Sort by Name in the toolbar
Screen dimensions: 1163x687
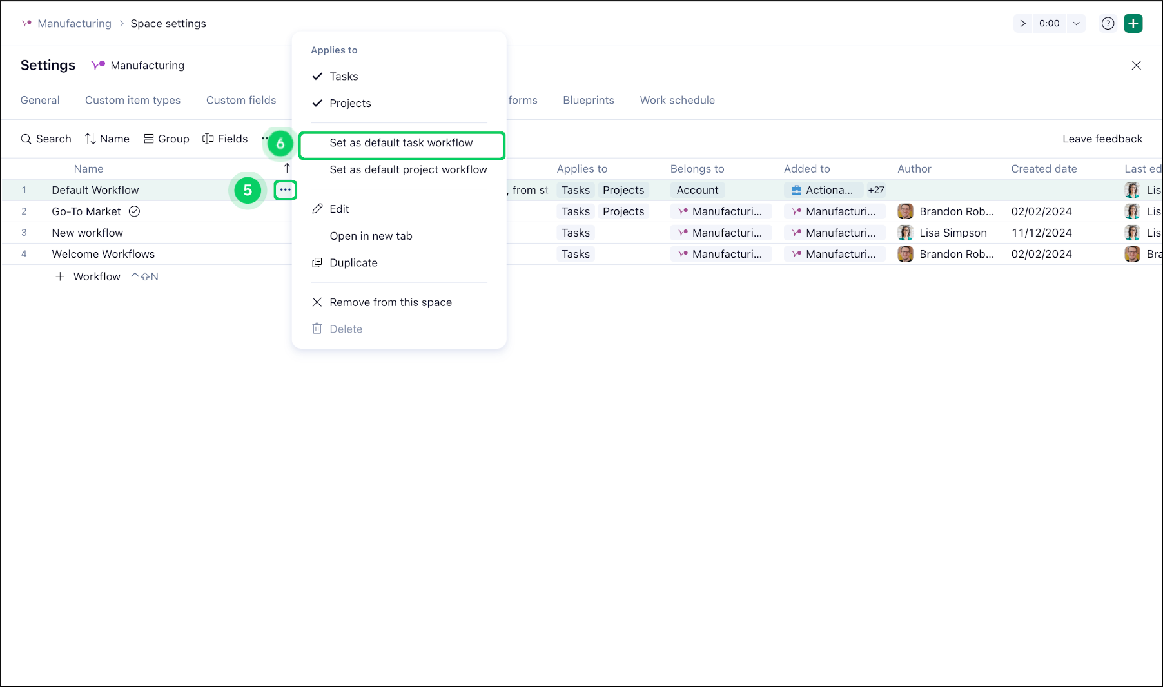pyautogui.click(x=107, y=139)
